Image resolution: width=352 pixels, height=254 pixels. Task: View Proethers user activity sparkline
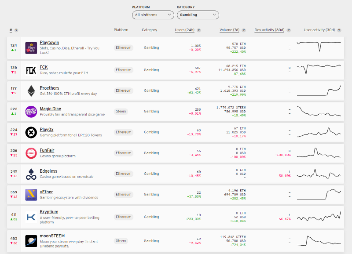point(319,91)
